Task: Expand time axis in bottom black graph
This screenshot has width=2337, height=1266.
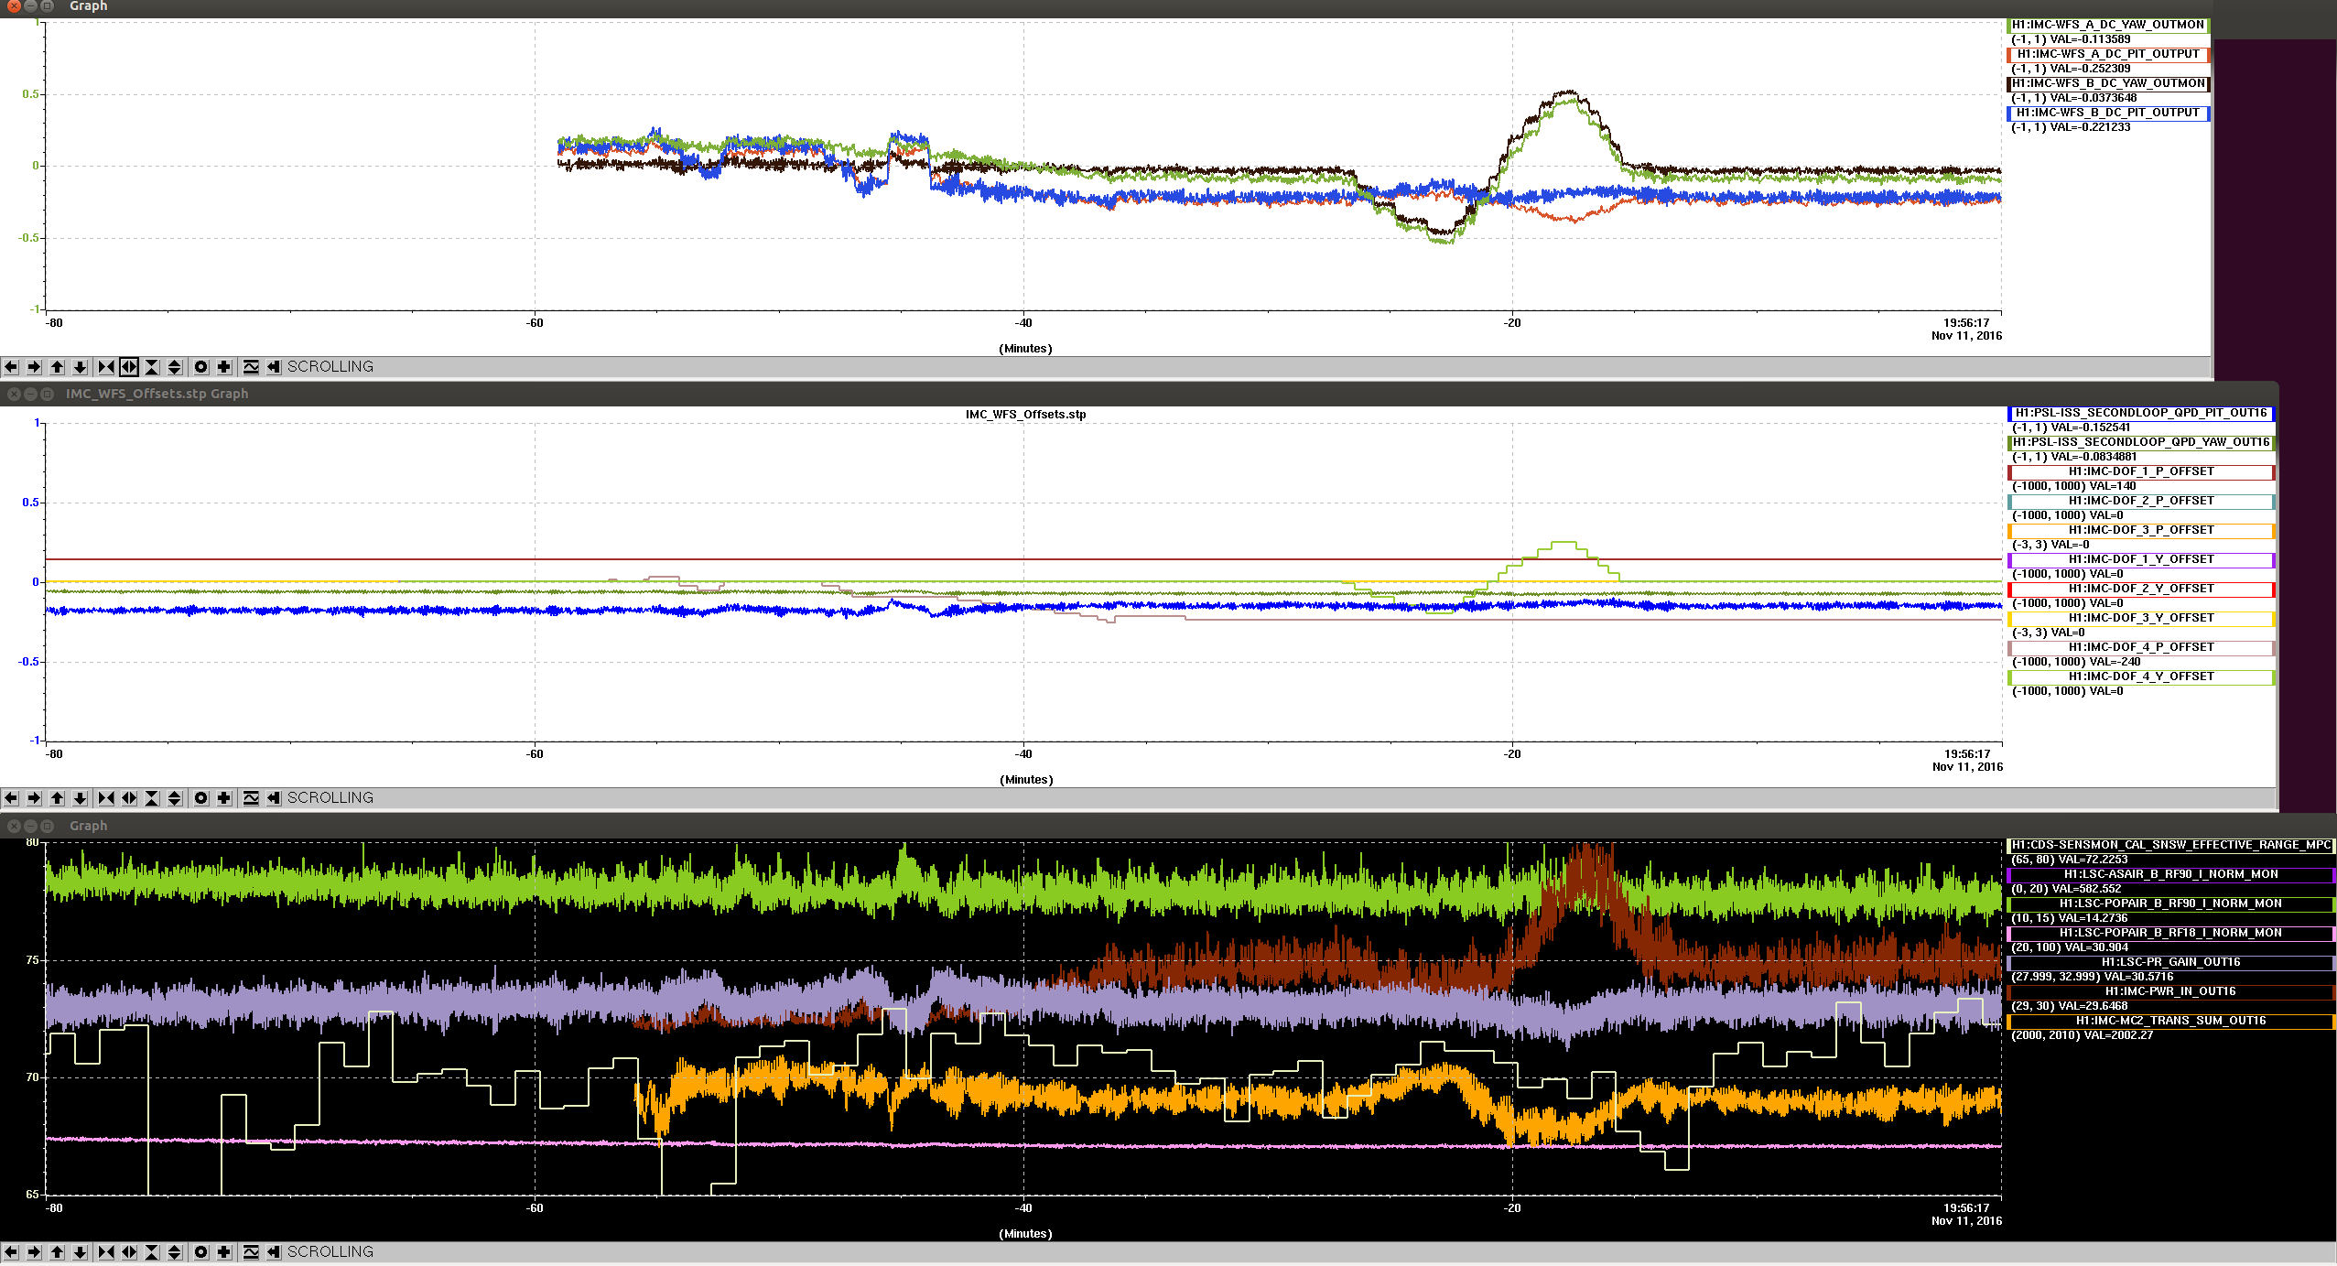Action: (x=129, y=1252)
